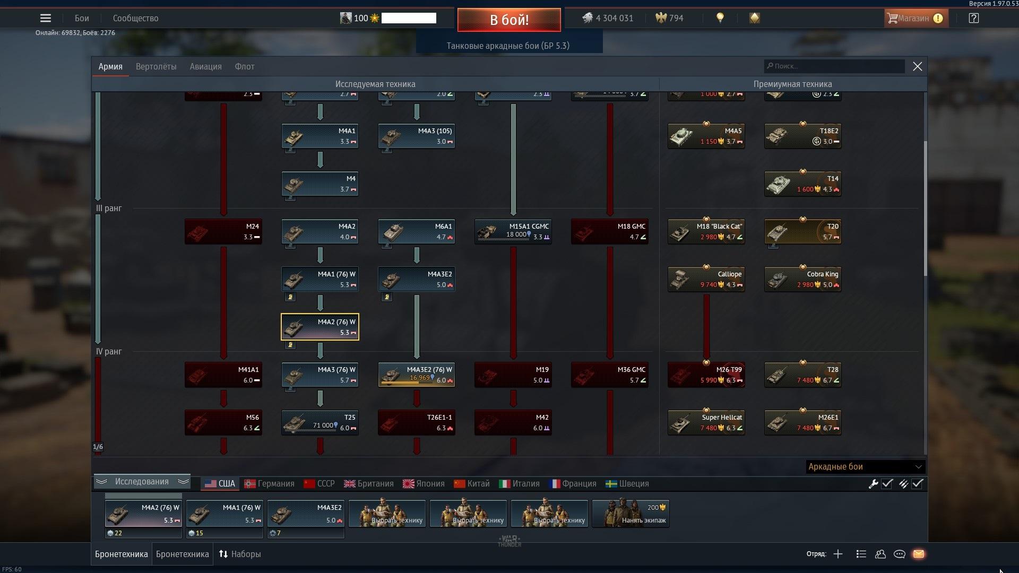This screenshot has height=573, width=1019.
Task: Select the США nation tab
Action: pos(220,484)
